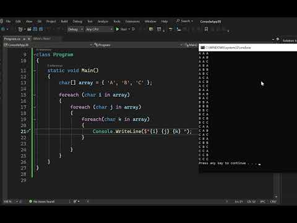The width and height of the screenshot is (297, 223).
Task: Open the Test menu
Action: 90,21
